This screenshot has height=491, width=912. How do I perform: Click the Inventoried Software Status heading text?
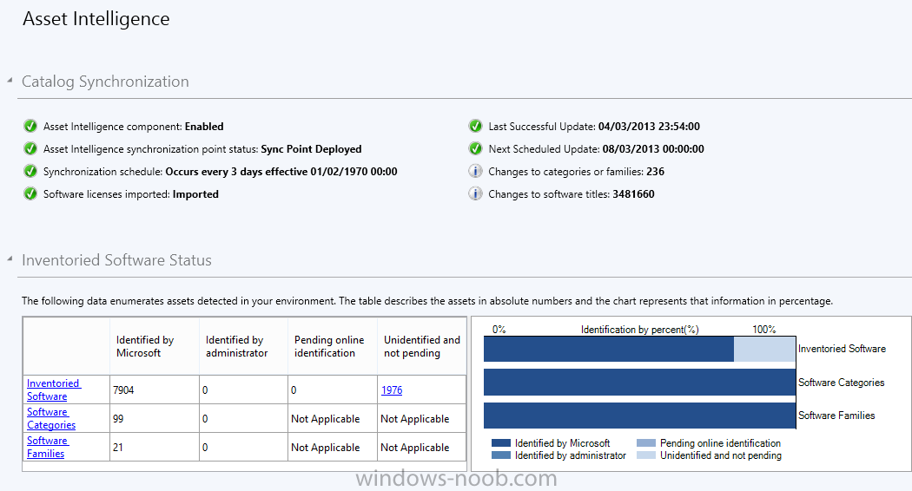[x=116, y=259]
